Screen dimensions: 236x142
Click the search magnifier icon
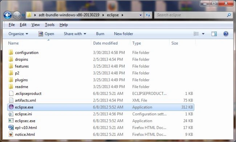pyautogui.click(x=229, y=15)
